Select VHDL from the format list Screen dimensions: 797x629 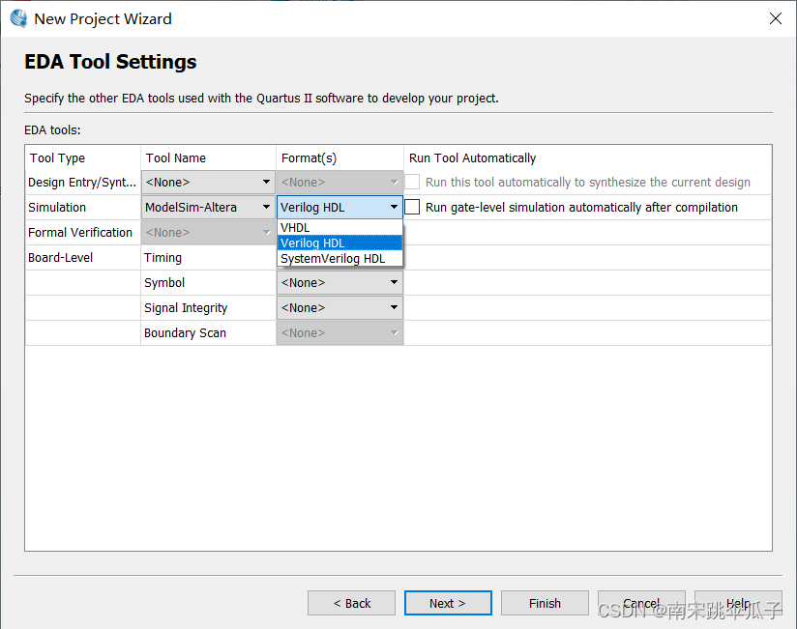(x=339, y=227)
